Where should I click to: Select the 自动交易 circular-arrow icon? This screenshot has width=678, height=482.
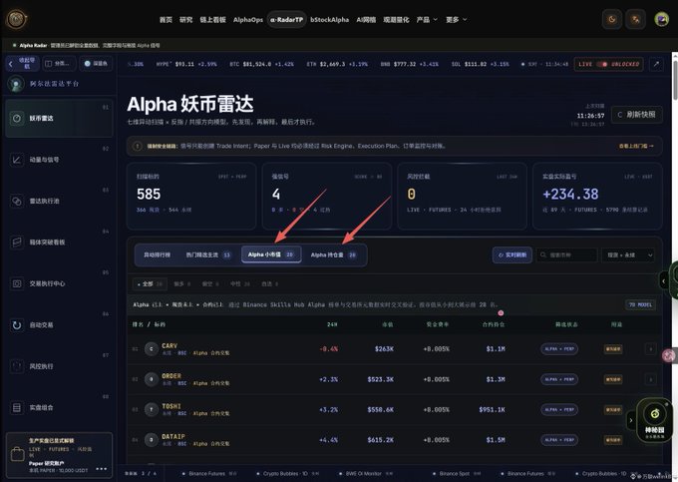coord(16,325)
